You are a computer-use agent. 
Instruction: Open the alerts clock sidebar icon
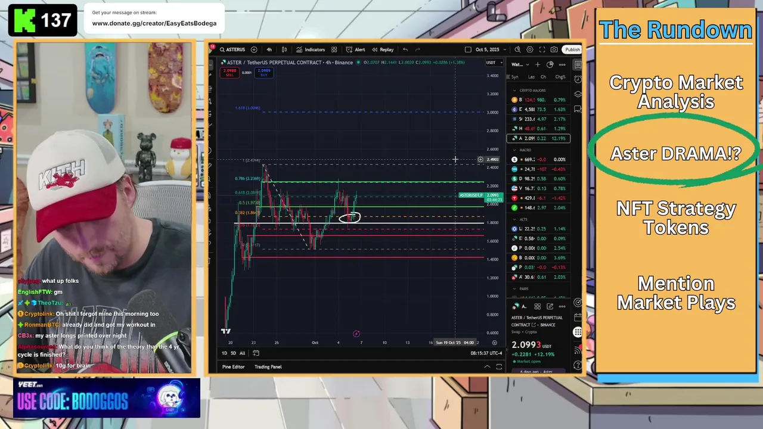pyautogui.click(x=578, y=79)
